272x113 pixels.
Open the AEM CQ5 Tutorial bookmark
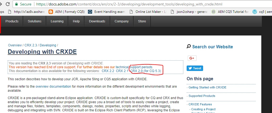(x=230, y=12)
